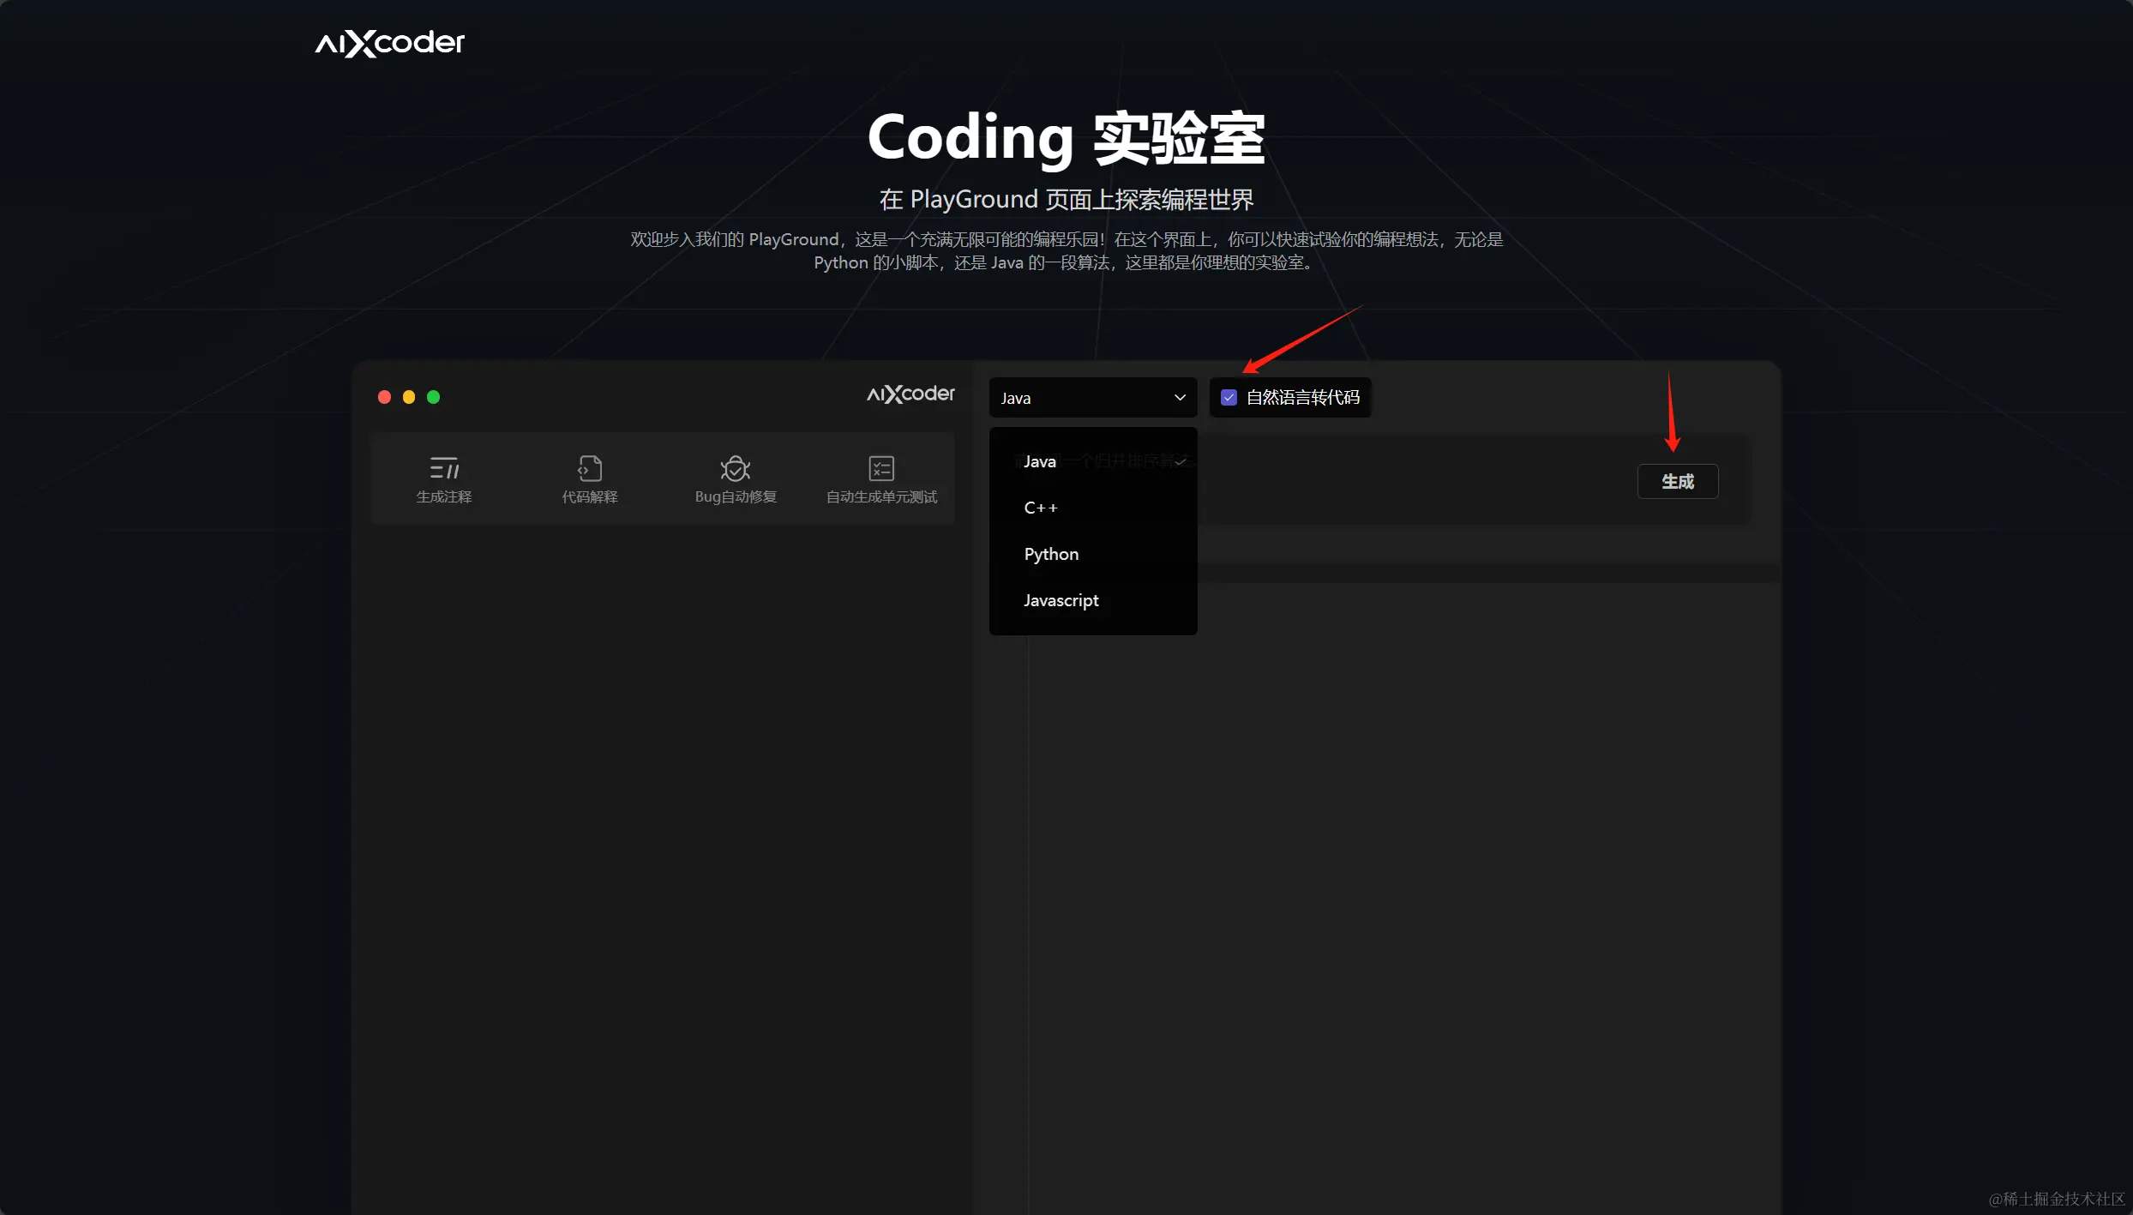The height and width of the screenshot is (1215, 2133).
Task: Click the red close dot of the panel
Action: point(384,397)
